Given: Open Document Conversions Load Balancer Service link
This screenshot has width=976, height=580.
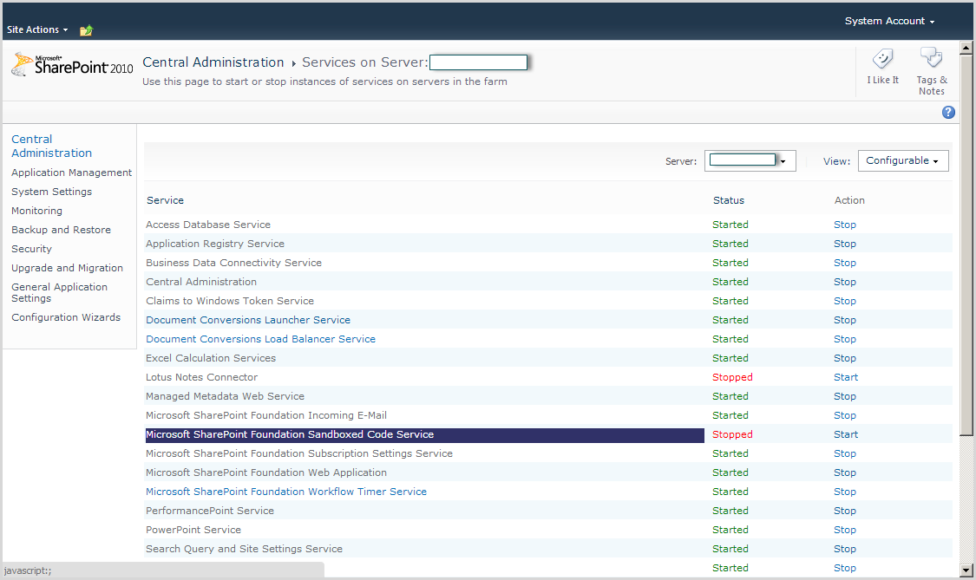Looking at the screenshot, I should [x=261, y=339].
